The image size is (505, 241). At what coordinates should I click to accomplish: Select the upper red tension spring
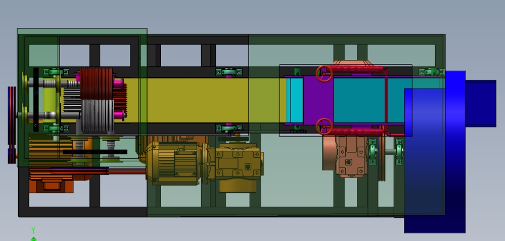(x=357, y=69)
